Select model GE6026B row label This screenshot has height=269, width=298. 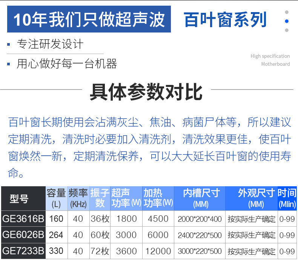23,235
